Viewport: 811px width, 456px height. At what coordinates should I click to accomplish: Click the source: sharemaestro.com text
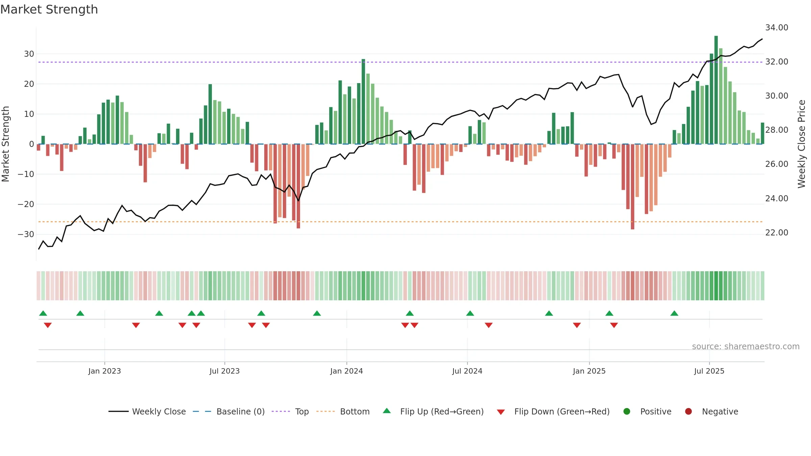click(x=746, y=346)
